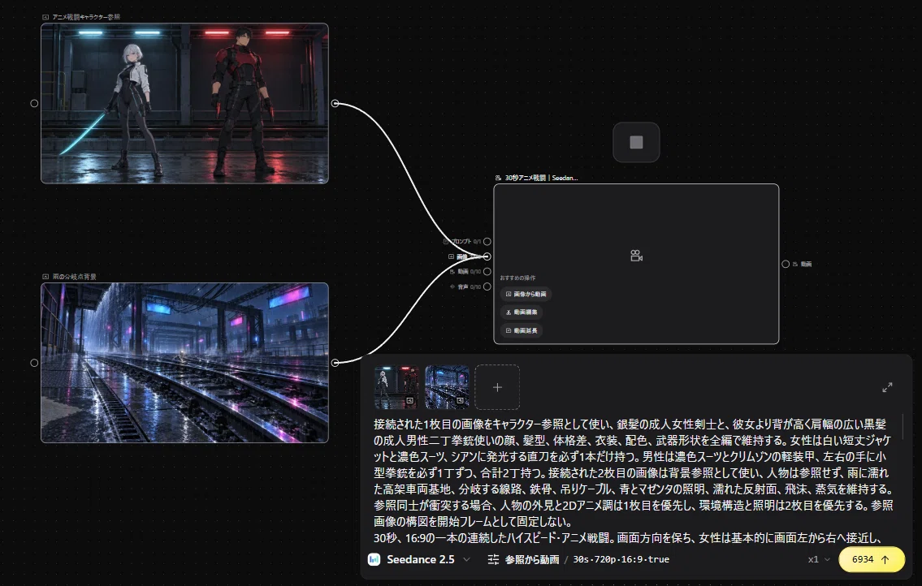Click the image icon beside 雨の分岐点背景 title

coord(45,276)
